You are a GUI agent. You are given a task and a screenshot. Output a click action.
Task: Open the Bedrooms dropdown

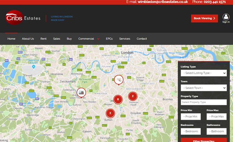191,131
